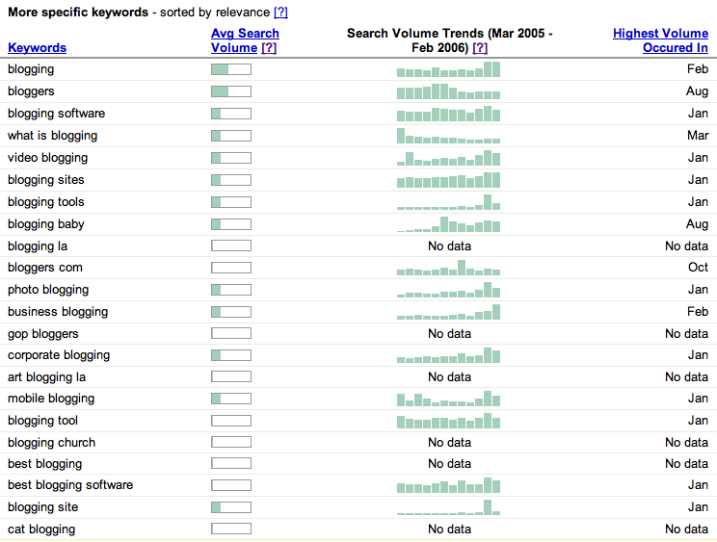
Task: Click the volume bar for 'blogging' row
Action: (x=231, y=69)
